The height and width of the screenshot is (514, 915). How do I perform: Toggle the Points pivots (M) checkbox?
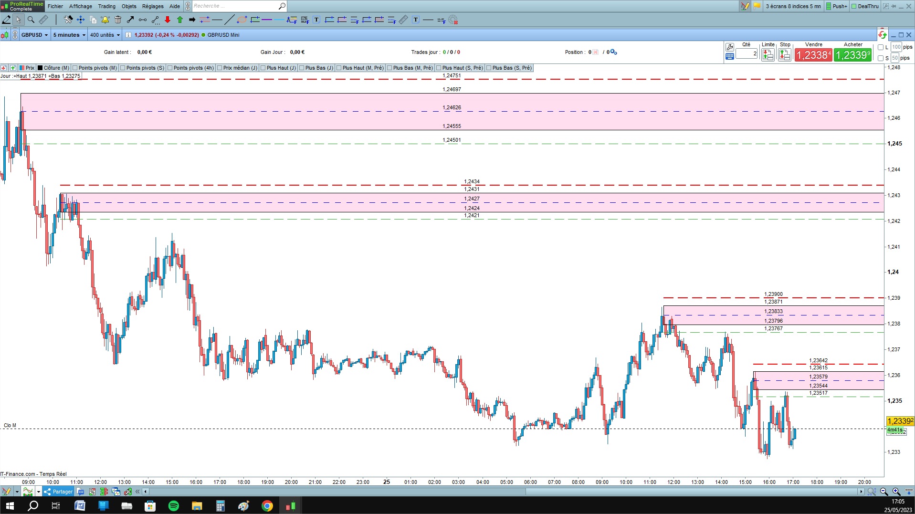tap(75, 68)
